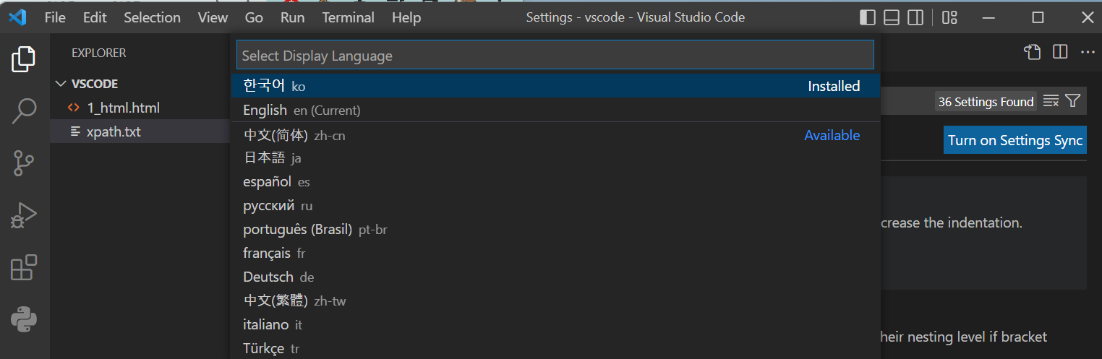Toggle Primary Side Bar layout icon
Image resolution: width=1102 pixels, height=359 pixels.
click(868, 17)
